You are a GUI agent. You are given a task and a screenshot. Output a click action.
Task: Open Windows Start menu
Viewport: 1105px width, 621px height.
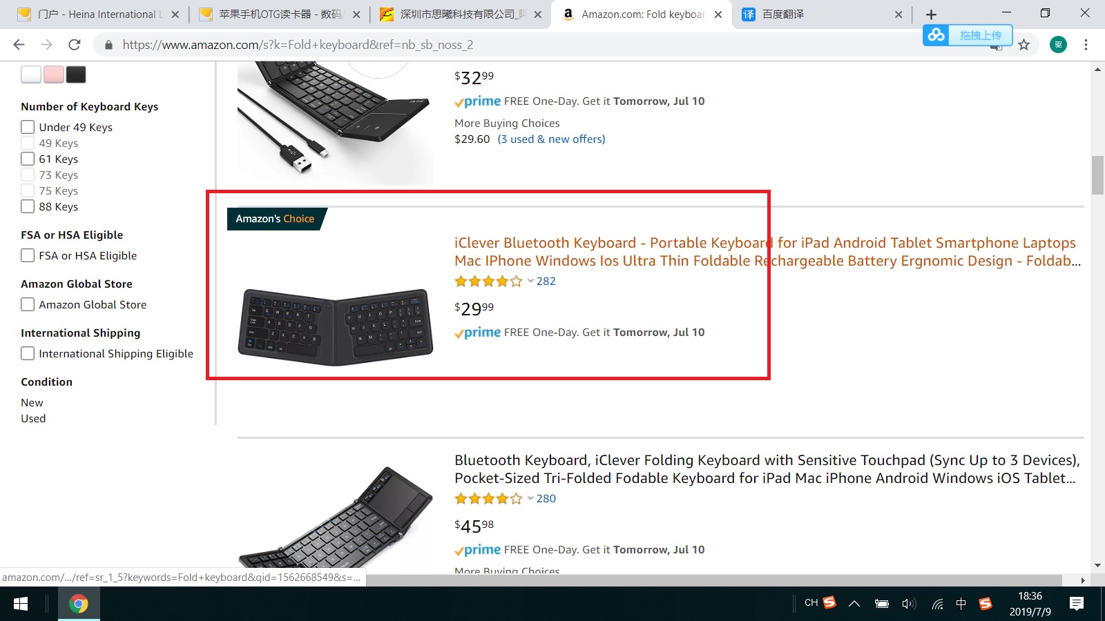21,604
